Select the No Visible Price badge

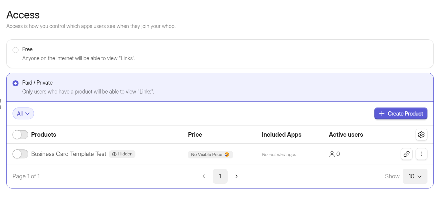(210, 154)
